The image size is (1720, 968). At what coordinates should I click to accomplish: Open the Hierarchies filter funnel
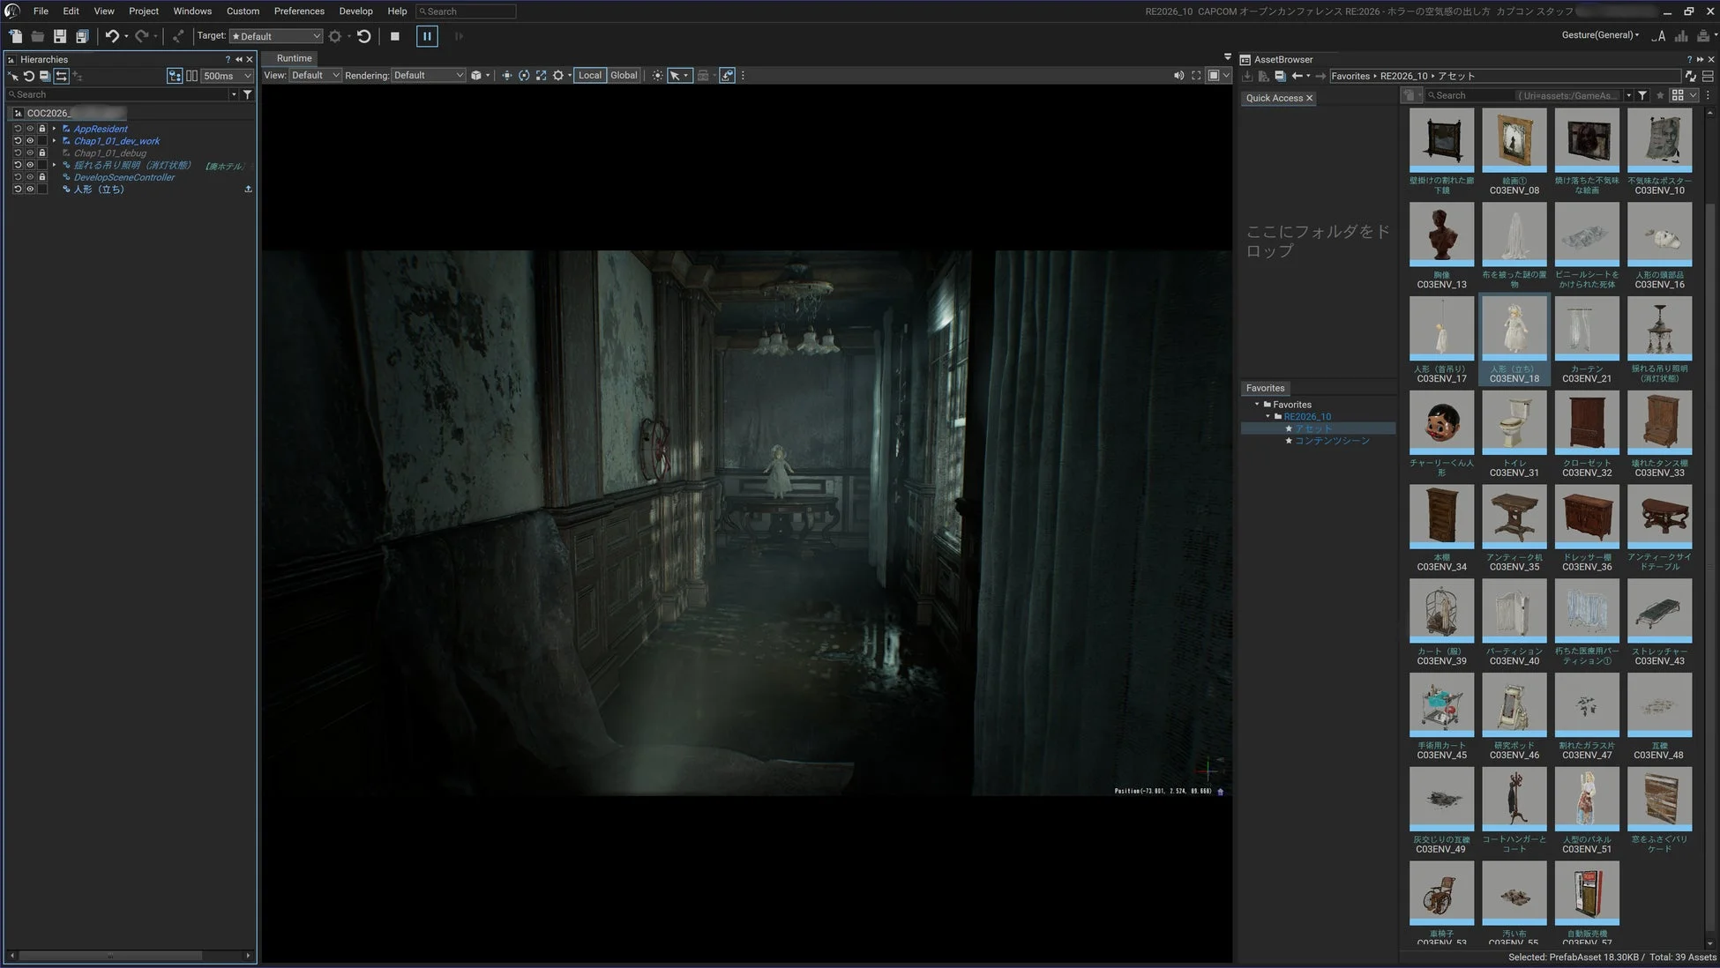[x=248, y=94]
